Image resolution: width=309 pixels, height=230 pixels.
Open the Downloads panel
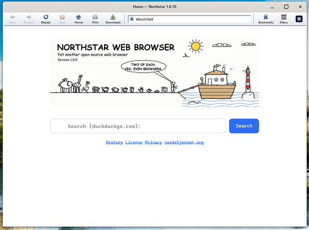[113, 19]
